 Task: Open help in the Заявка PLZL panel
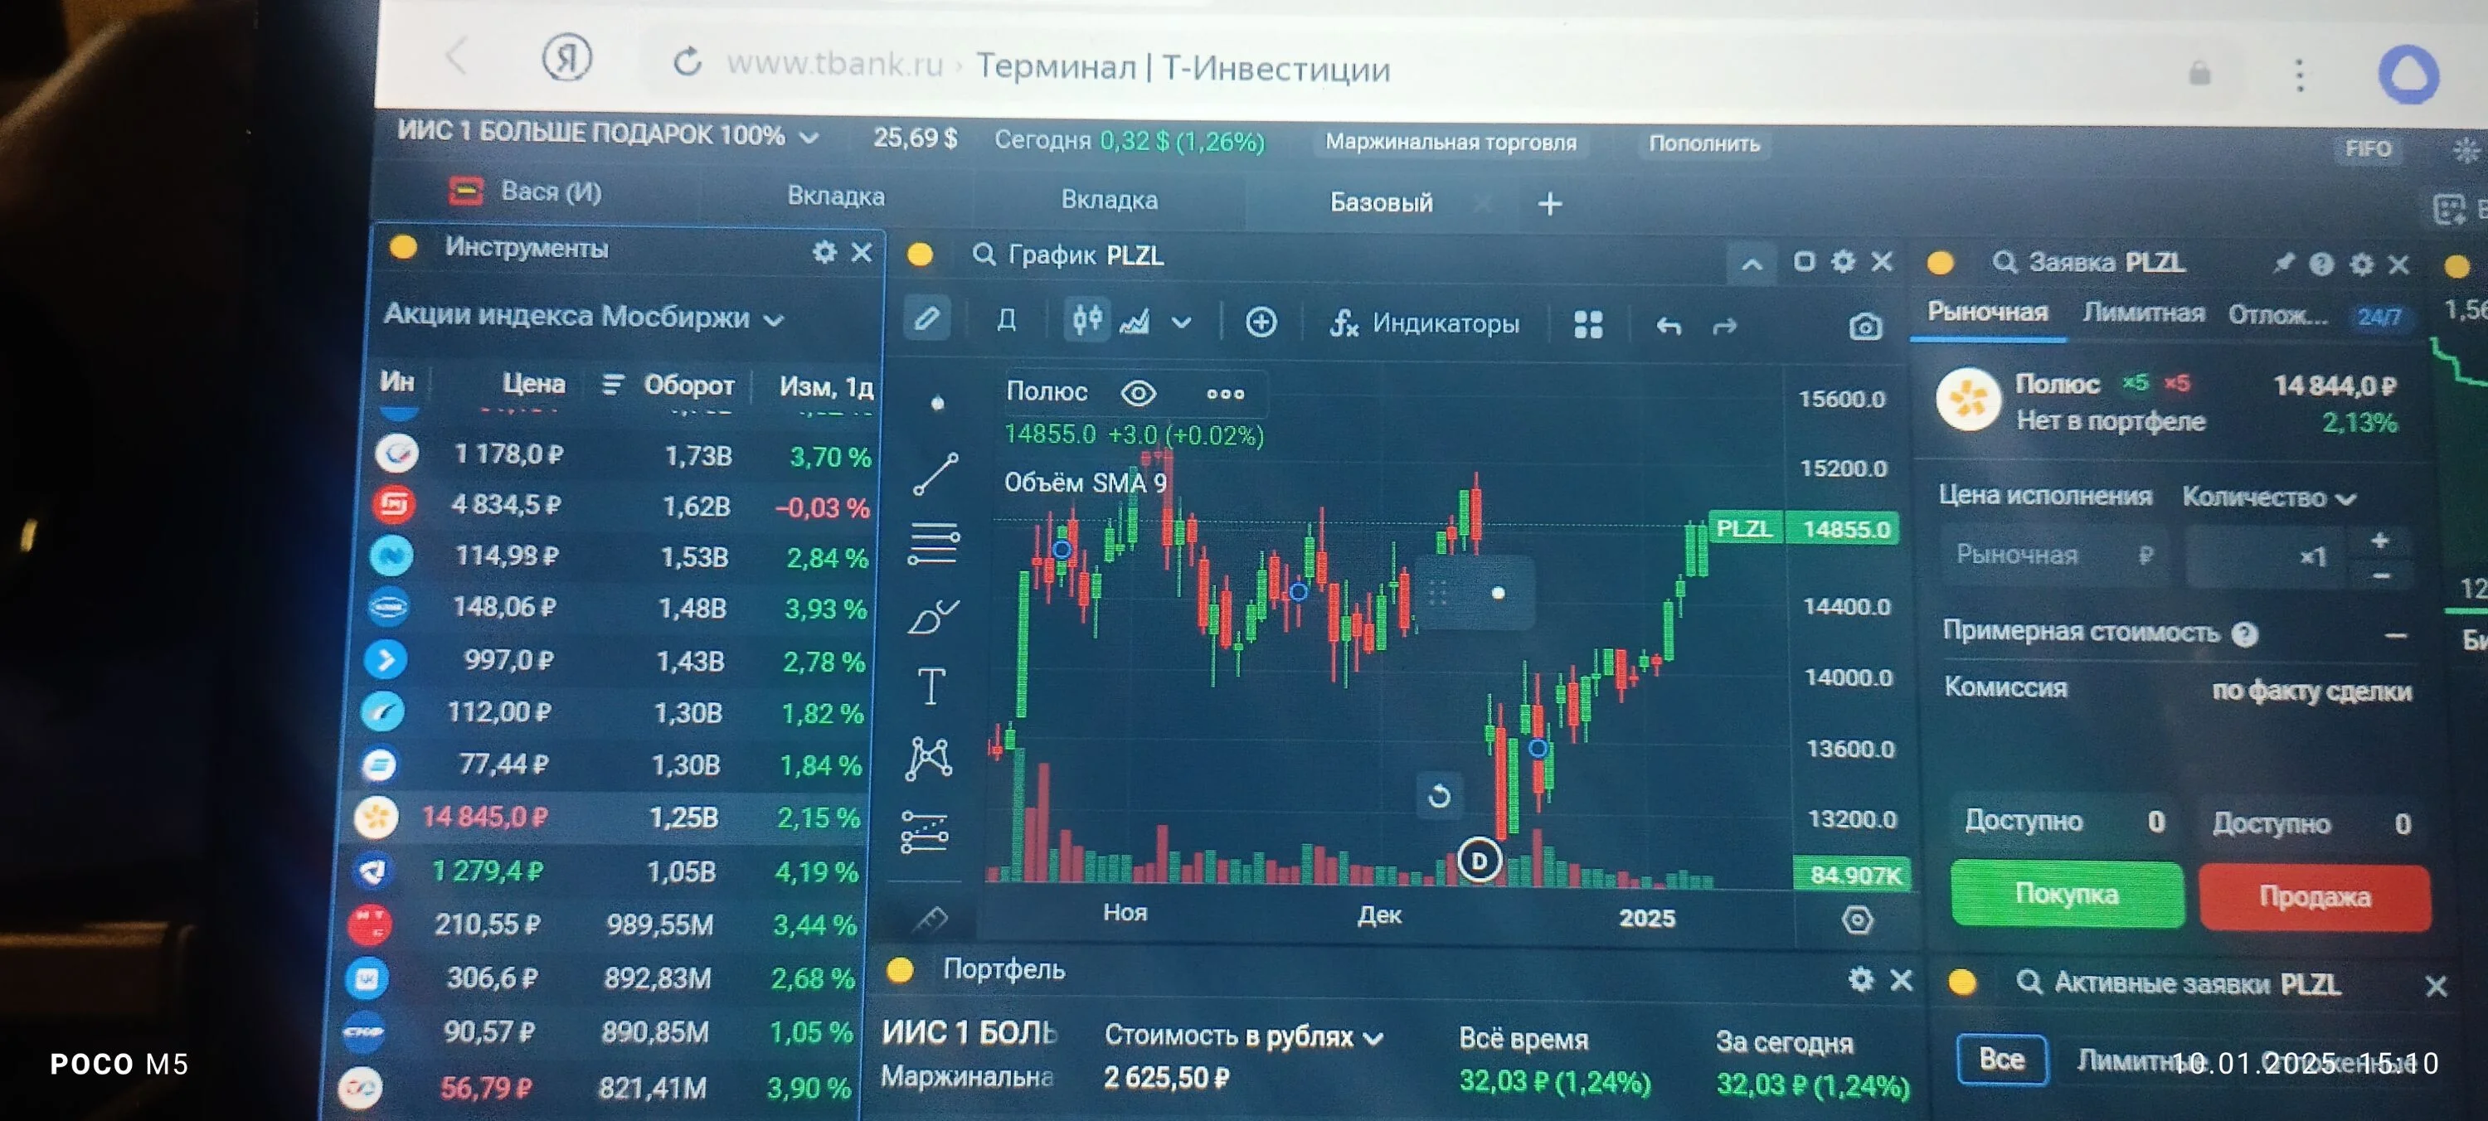click(2321, 264)
